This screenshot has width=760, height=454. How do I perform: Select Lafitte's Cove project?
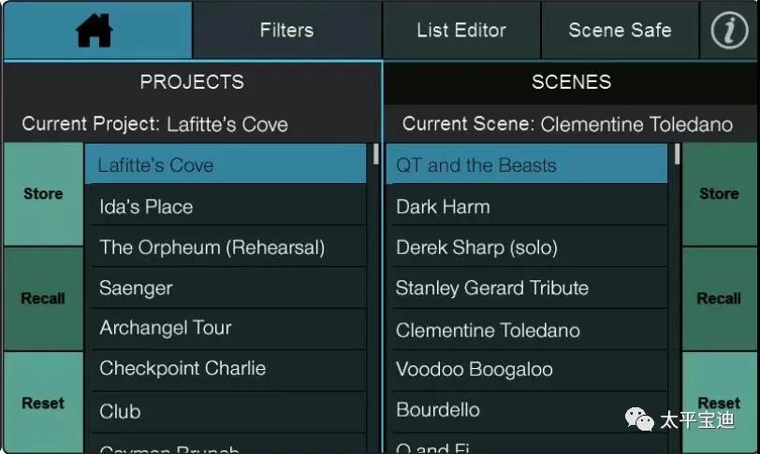(227, 165)
